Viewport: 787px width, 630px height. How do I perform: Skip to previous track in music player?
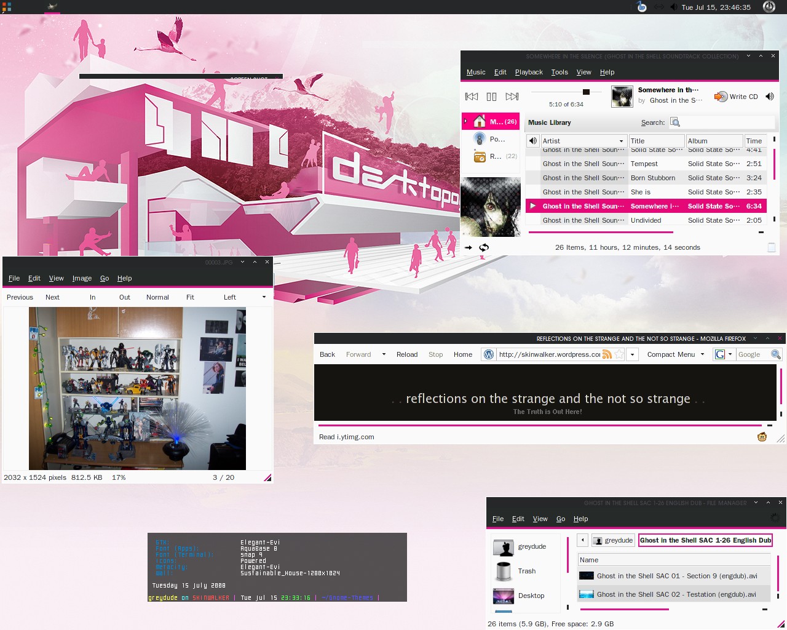tap(472, 97)
